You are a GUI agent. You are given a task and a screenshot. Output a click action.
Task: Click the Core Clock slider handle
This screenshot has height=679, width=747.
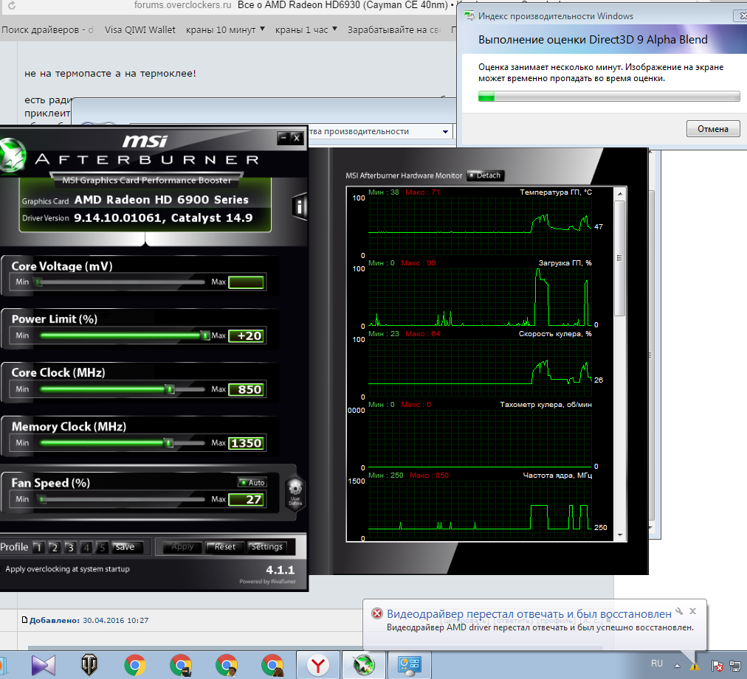pos(170,389)
